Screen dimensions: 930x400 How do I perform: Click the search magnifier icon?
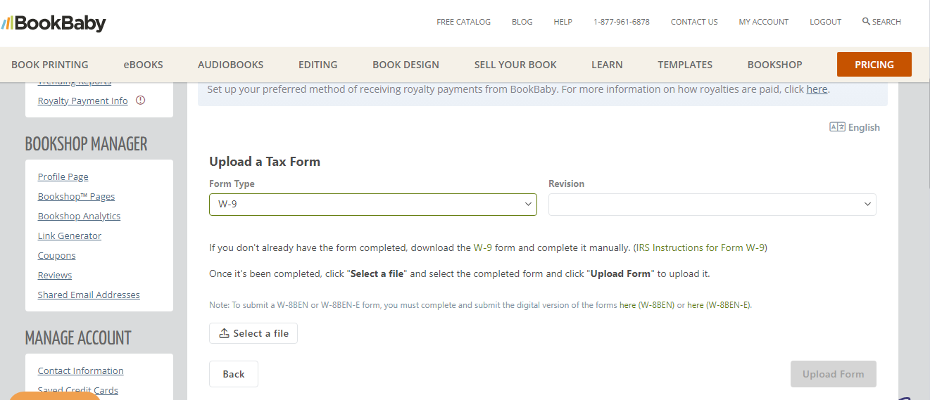(x=866, y=21)
